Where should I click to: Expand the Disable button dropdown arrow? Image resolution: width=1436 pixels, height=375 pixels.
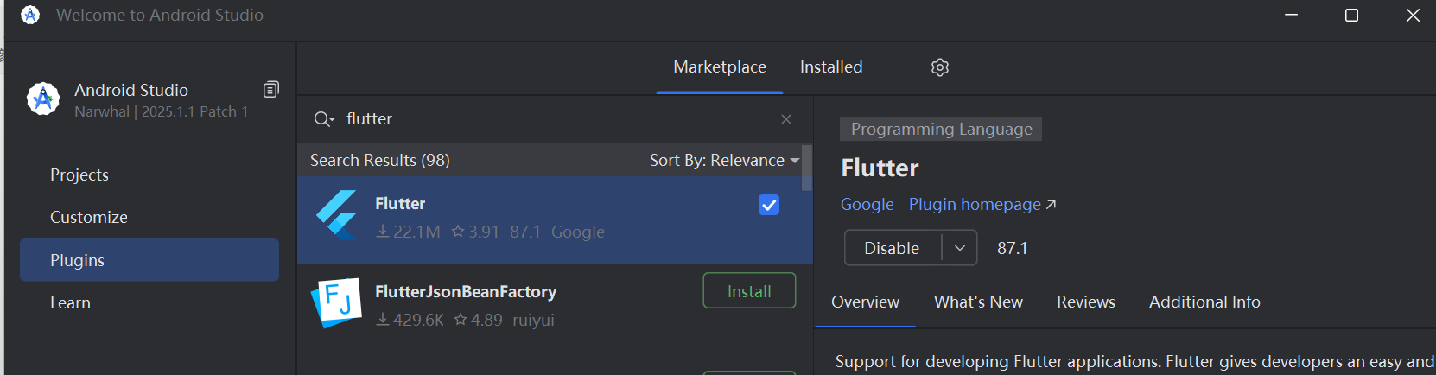coord(959,248)
